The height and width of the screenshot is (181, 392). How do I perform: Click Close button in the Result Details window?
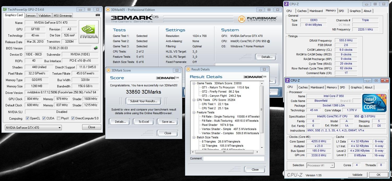(x=255, y=170)
